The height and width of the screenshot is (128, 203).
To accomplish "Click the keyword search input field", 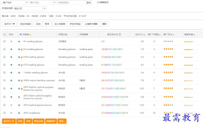I will (x=71, y=3).
